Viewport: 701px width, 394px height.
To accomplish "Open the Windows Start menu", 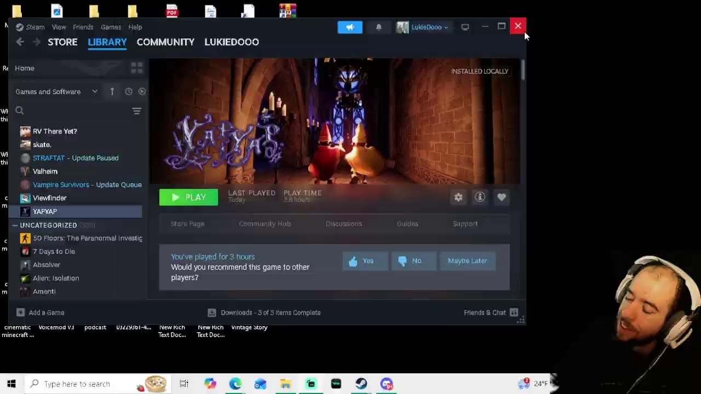I will 12,384.
